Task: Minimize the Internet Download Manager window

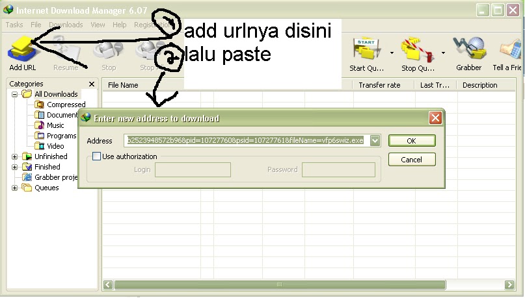Action: [x=482, y=10]
